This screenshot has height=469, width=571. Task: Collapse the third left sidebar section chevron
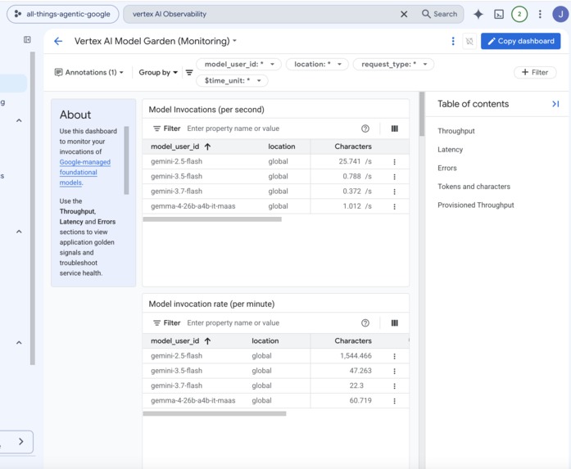pos(19,342)
